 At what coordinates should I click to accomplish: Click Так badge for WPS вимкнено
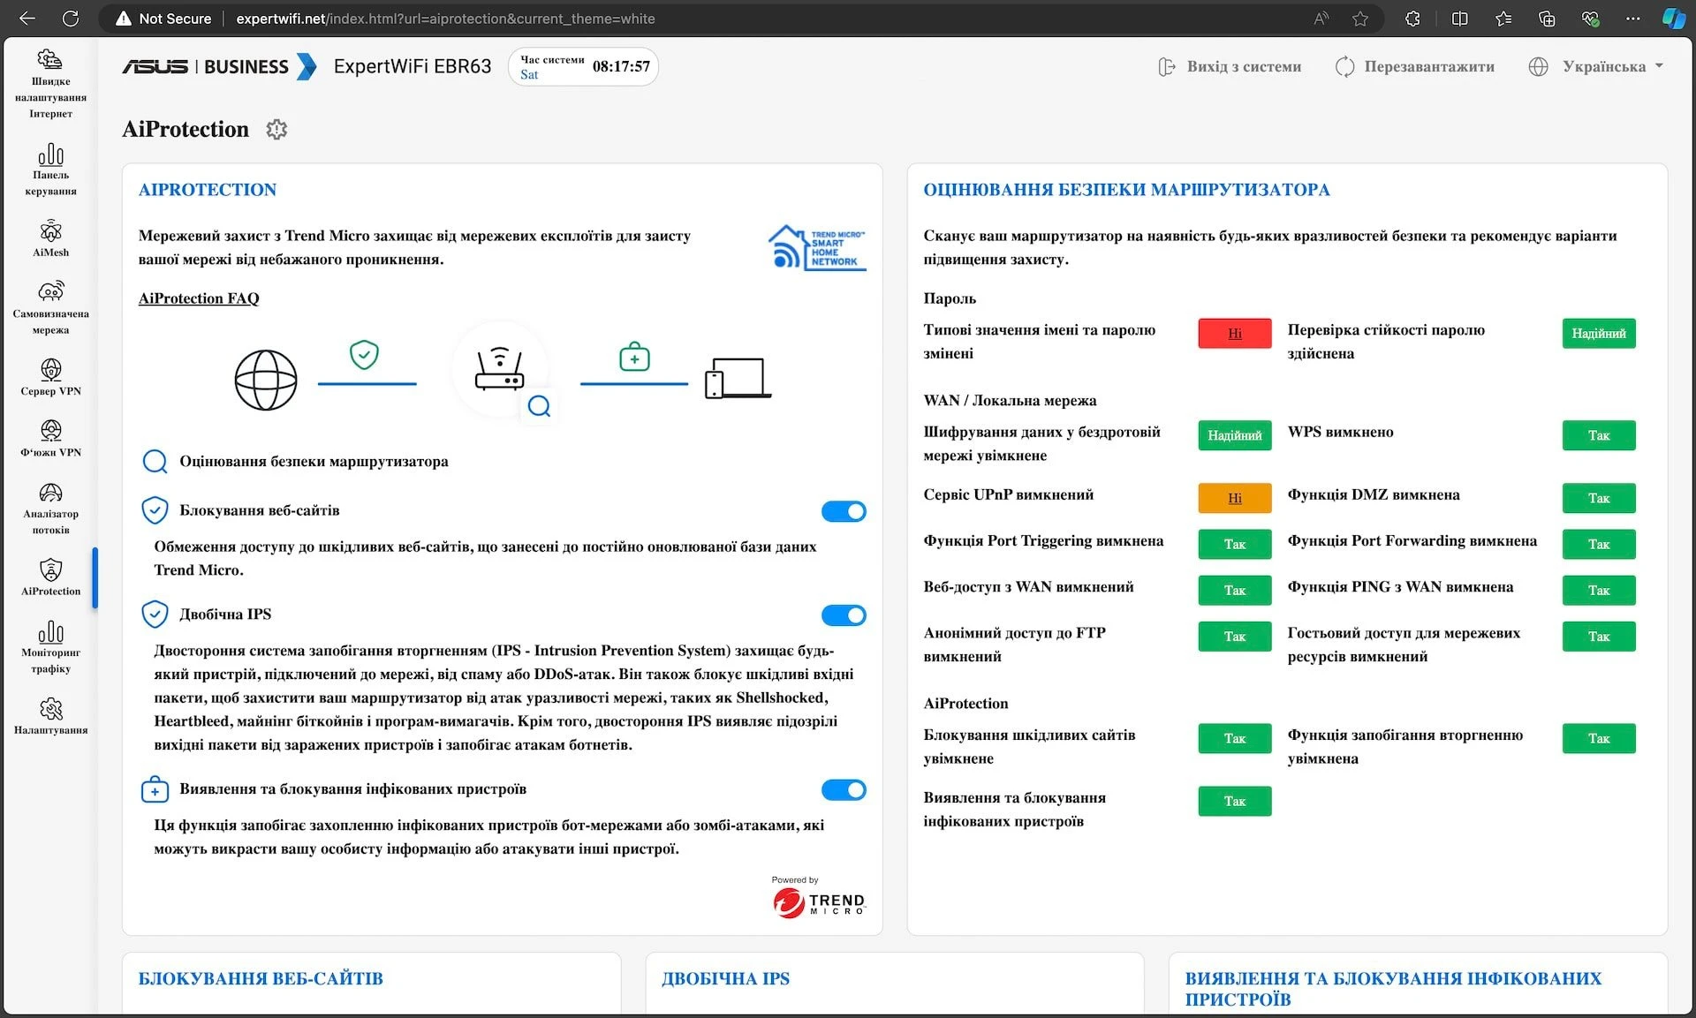coord(1599,436)
